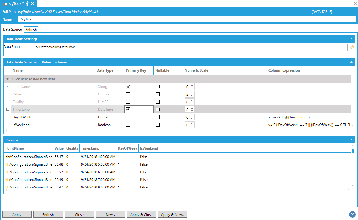358x220 pixels.
Task: Close the MyTable tab with X icon
Action: 33,4
